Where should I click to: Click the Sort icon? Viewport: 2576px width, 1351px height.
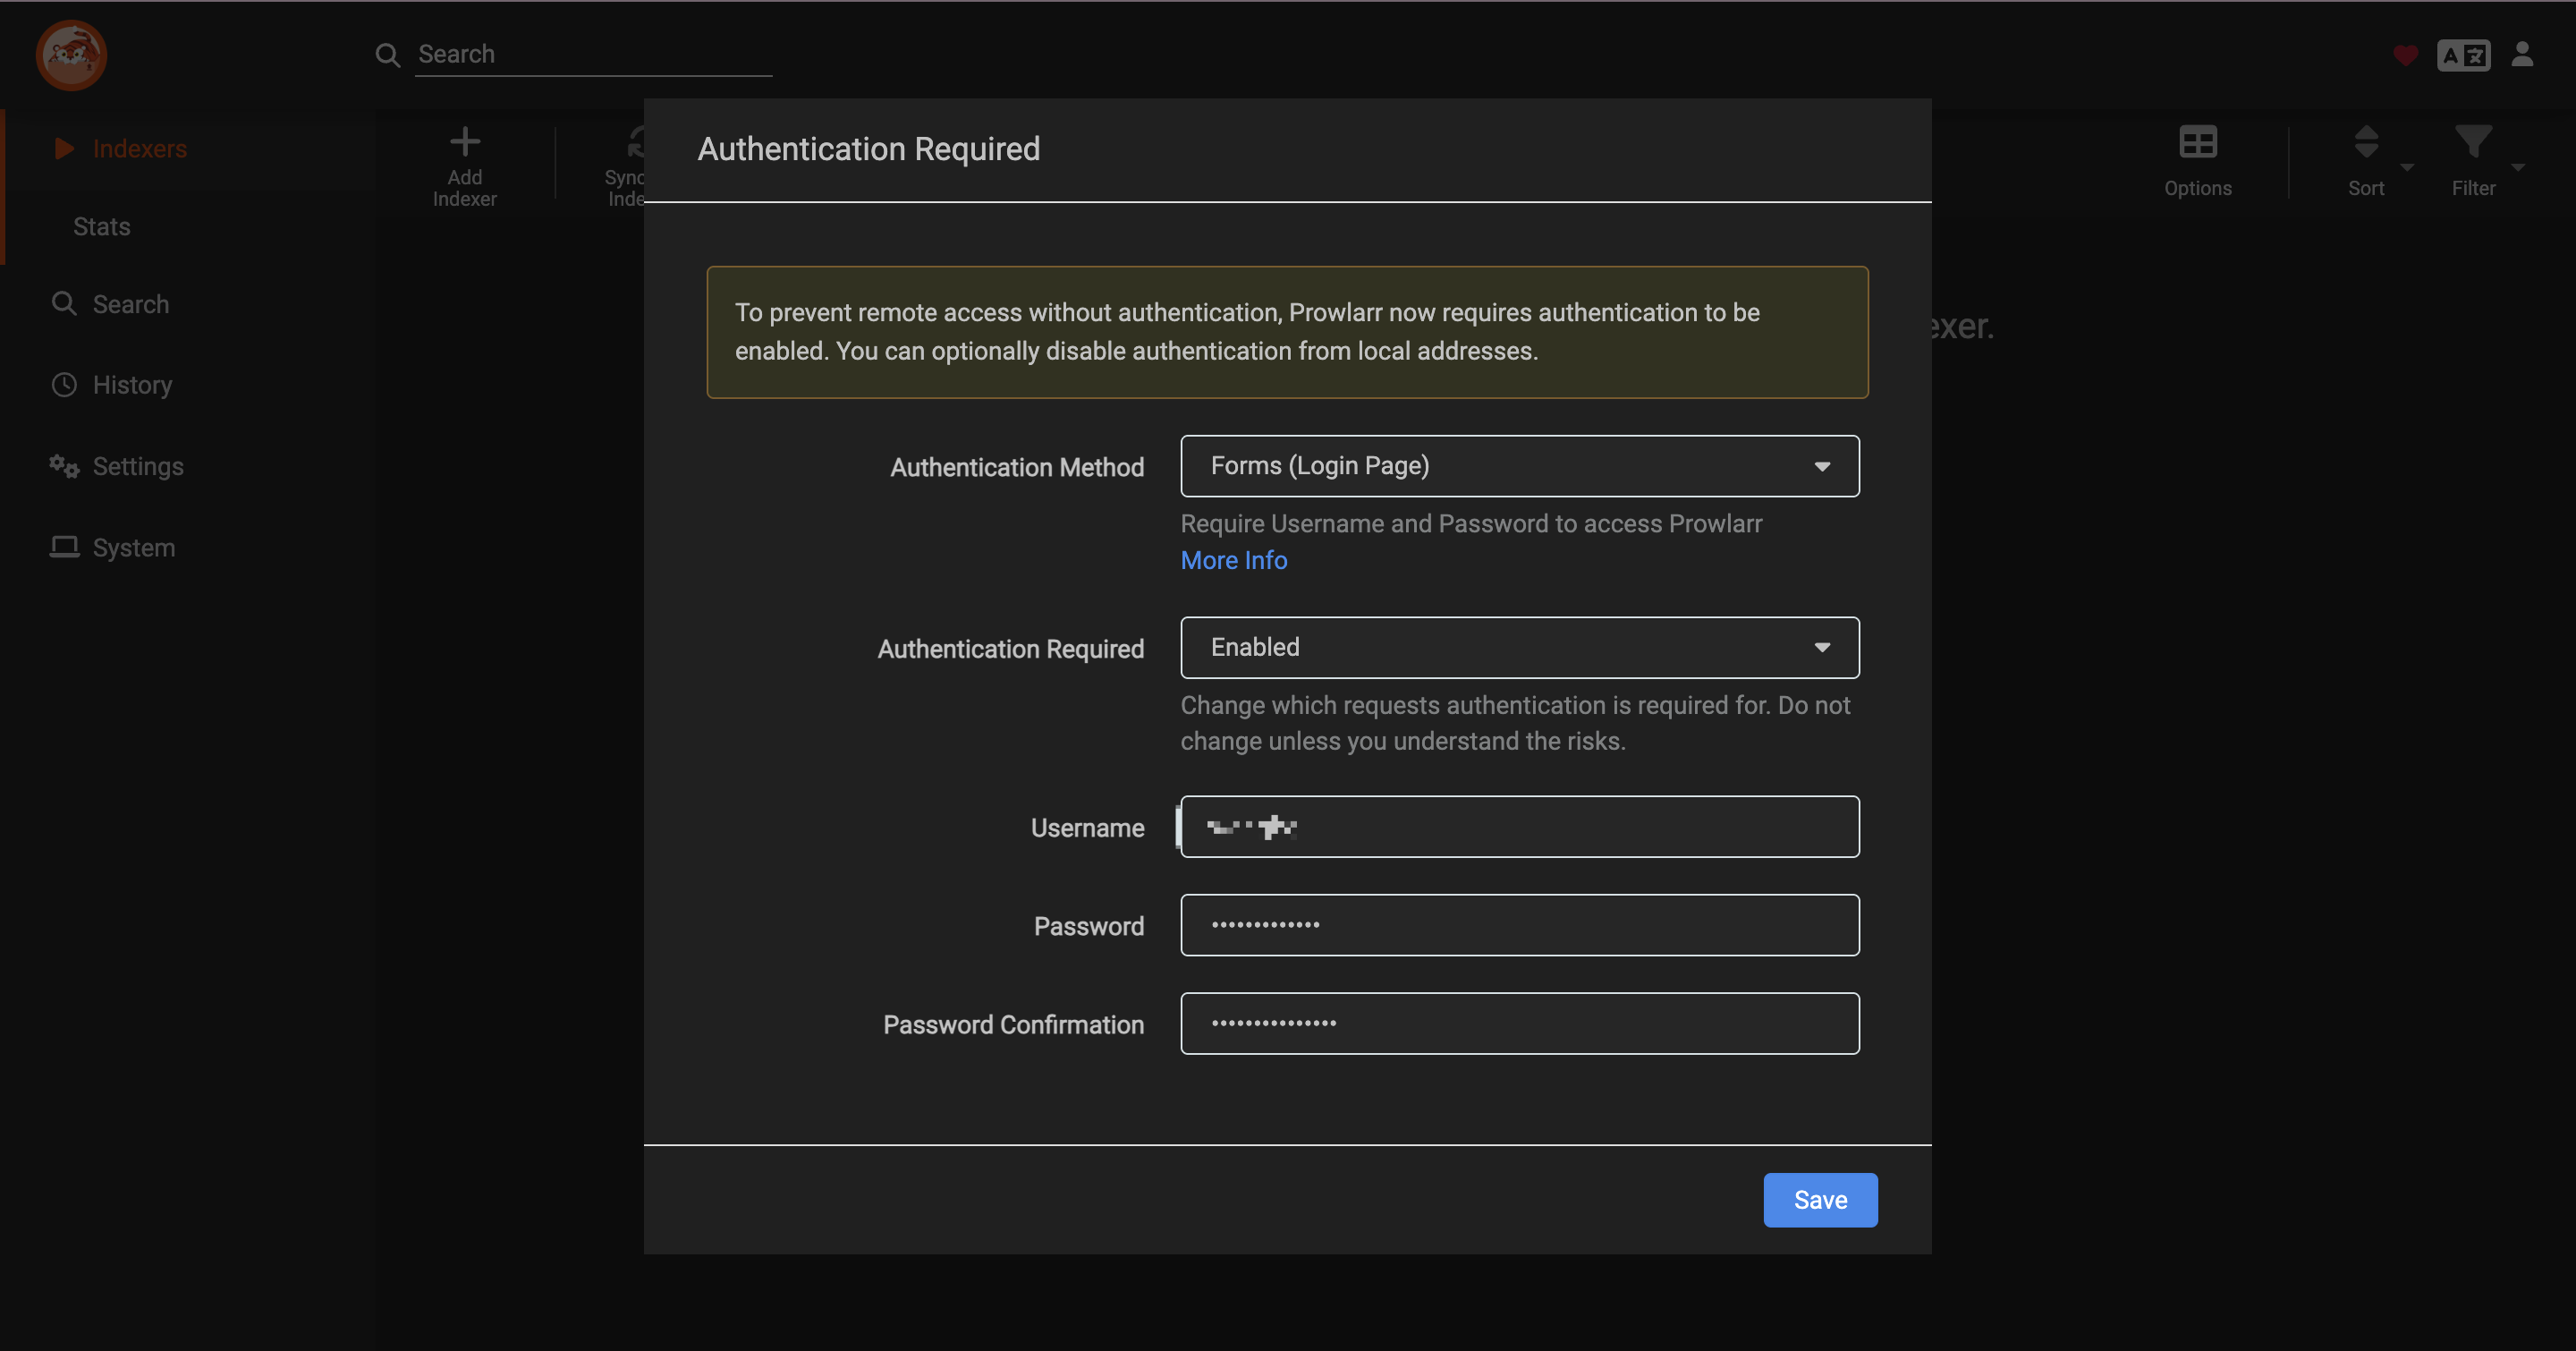(x=2365, y=143)
